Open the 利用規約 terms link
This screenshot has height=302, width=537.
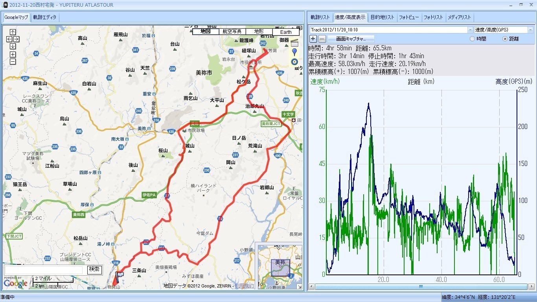pyautogui.click(x=245, y=286)
